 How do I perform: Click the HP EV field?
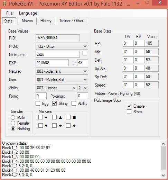[x=139, y=43]
